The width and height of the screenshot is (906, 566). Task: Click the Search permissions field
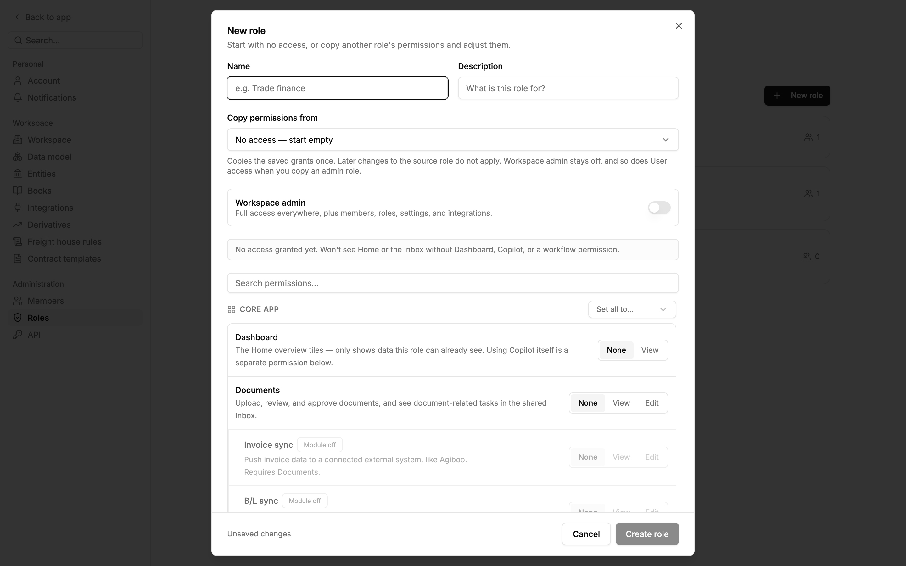(453, 283)
